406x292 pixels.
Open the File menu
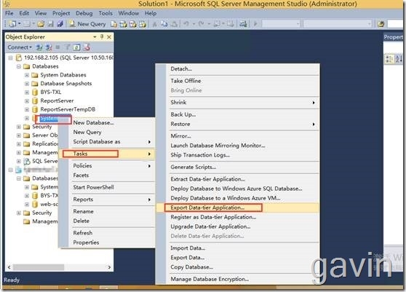9,13
